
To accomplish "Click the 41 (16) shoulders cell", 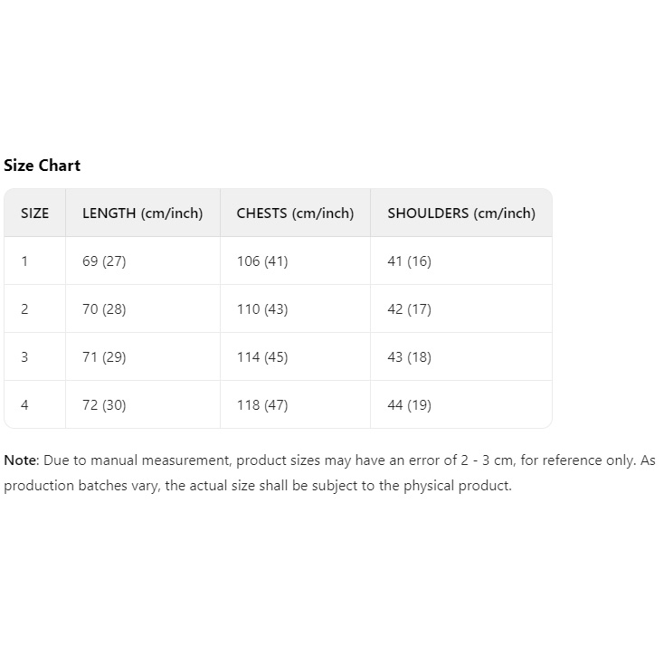I will click(409, 261).
